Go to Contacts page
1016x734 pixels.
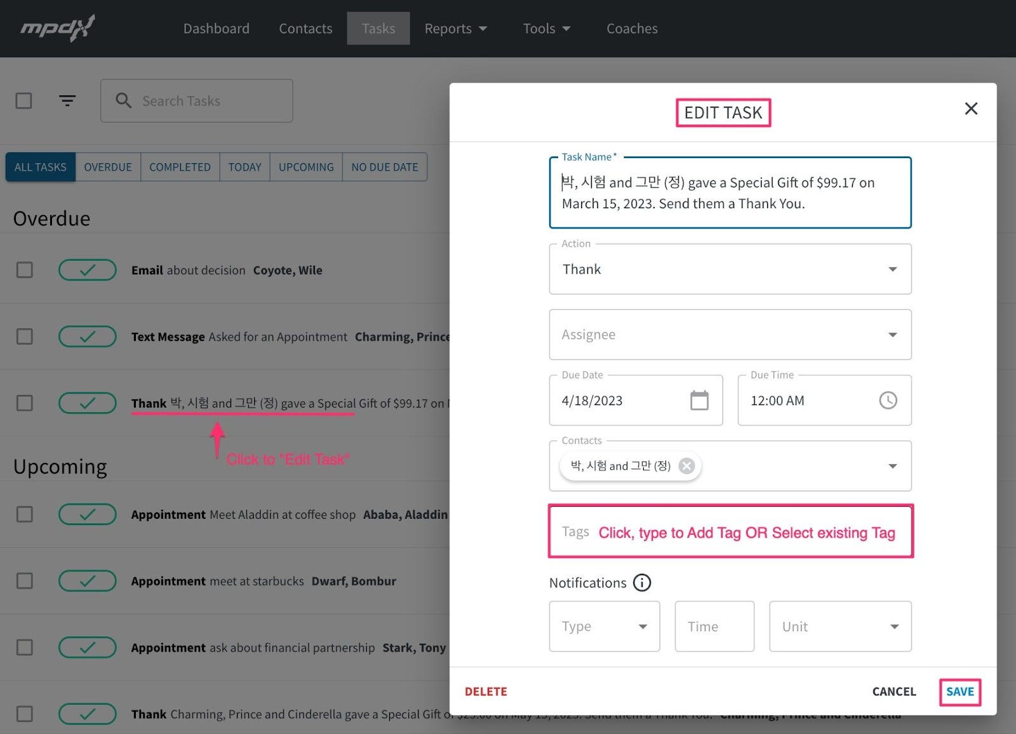(x=305, y=29)
